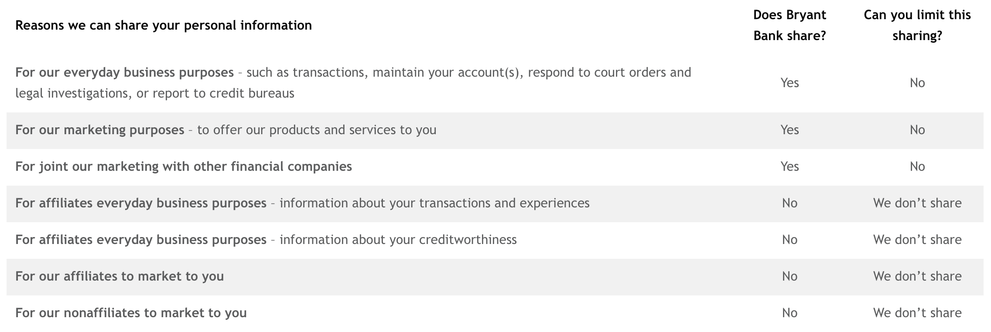Click "We don't share" in the nonaffiliates row
The height and width of the screenshot is (332, 991).
[x=917, y=313]
